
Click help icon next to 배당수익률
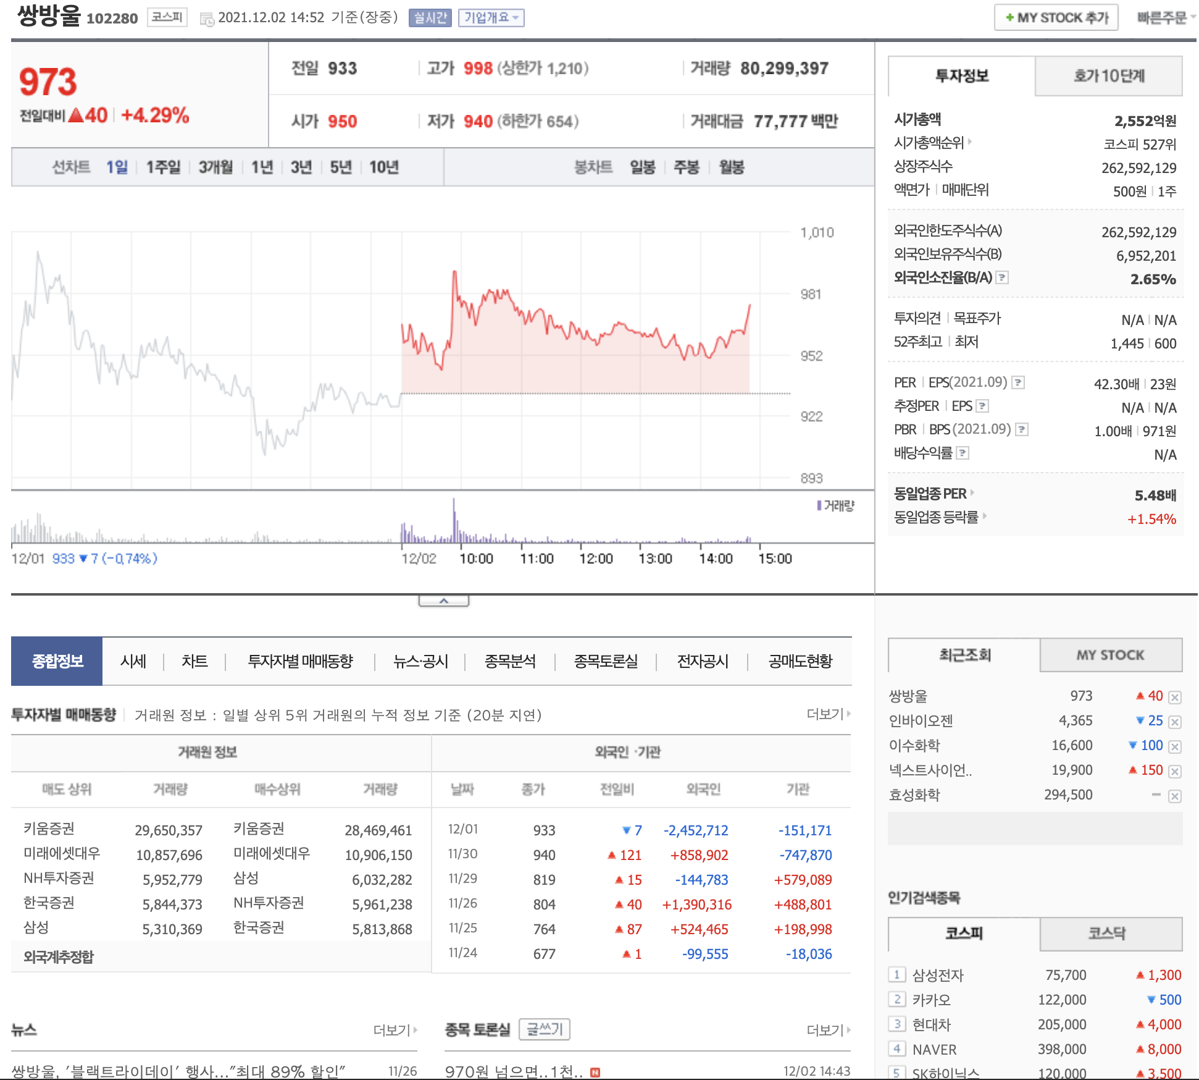(963, 453)
